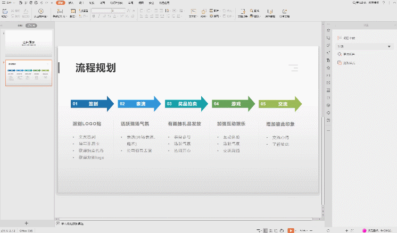The image size is (397, 233).
Task: Click the vertical scrollbar of slide editor
Action: 323,161
